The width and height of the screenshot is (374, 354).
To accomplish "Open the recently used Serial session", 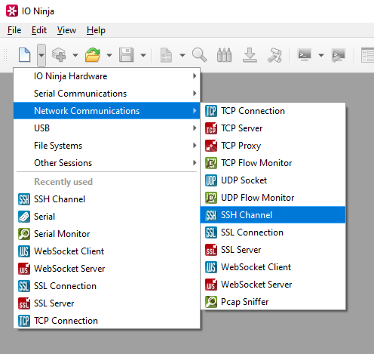I will 107,217.
